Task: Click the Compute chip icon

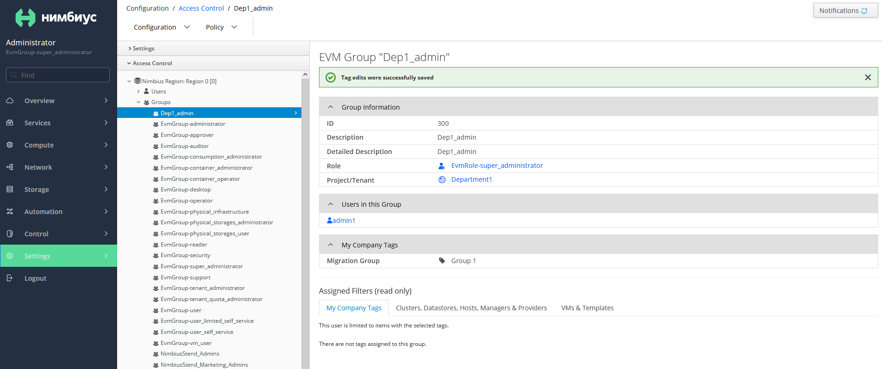Action: pyautogui.click(x=10, y=145)
